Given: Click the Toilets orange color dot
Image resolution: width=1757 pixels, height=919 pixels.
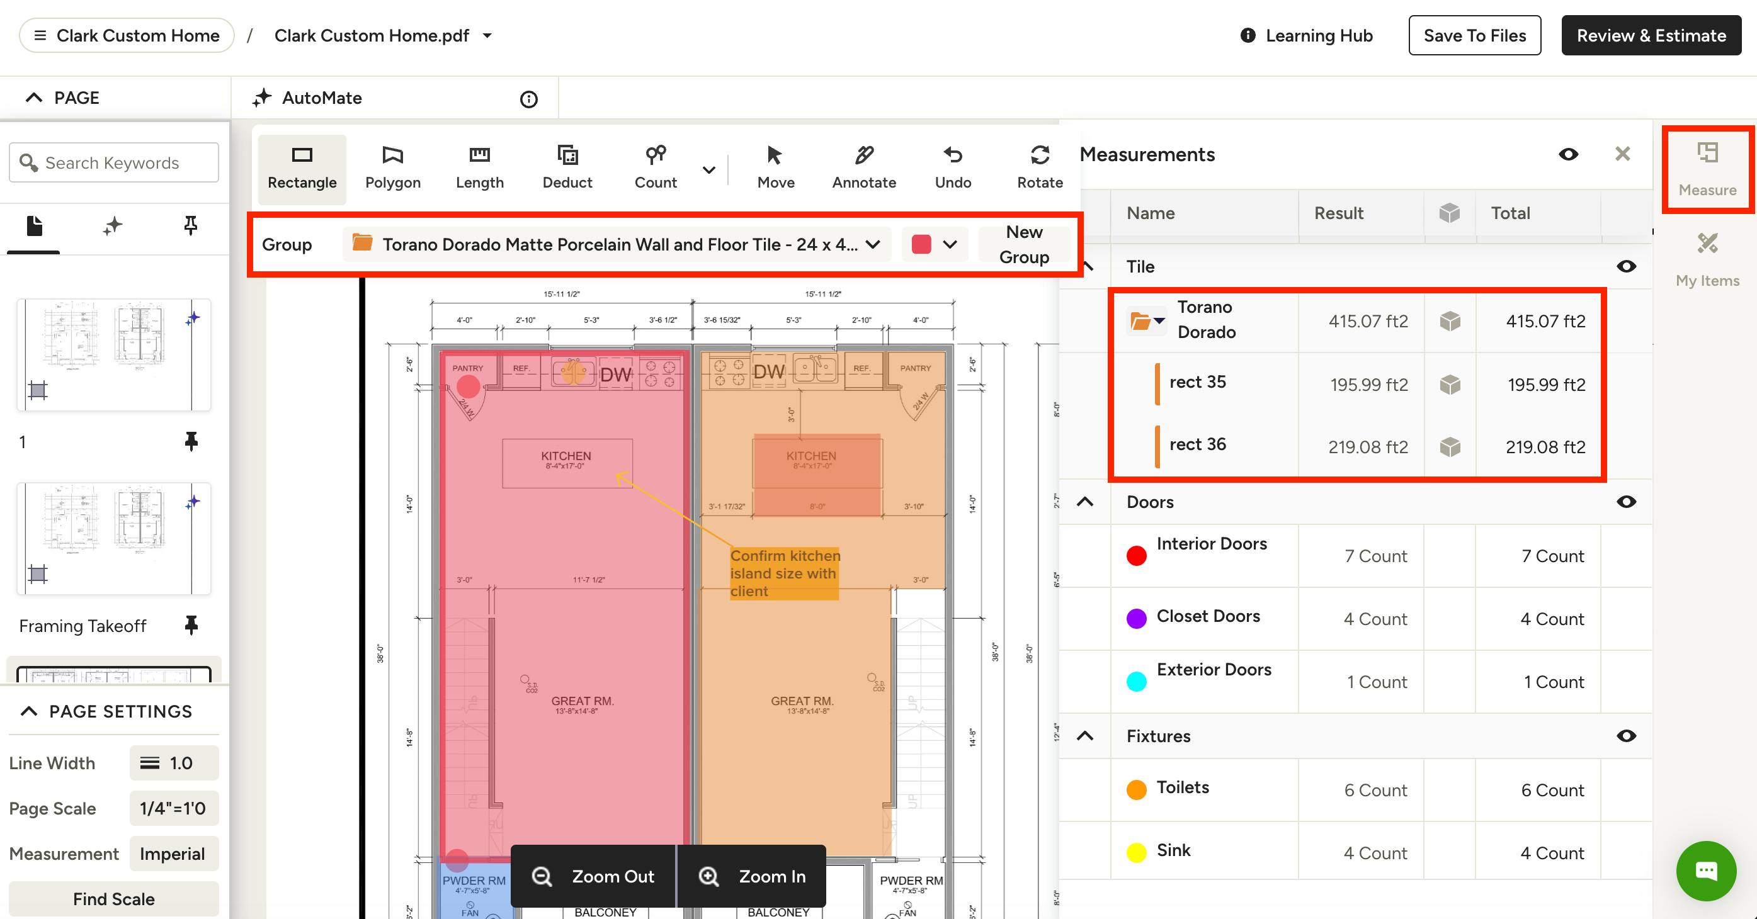Looking at the screenshot, I should [x=1136, y=790].
